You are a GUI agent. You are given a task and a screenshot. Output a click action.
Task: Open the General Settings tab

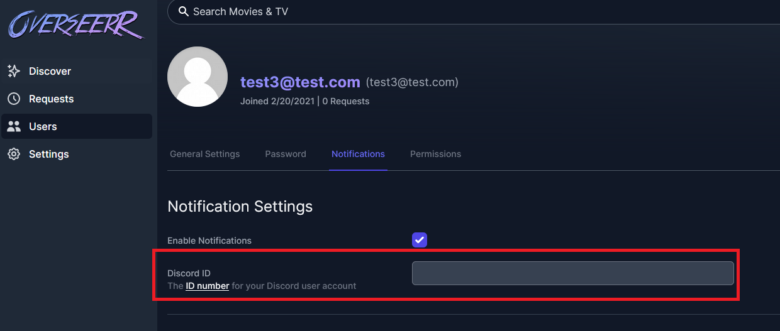pyautogui.click(x=205, y=154)
